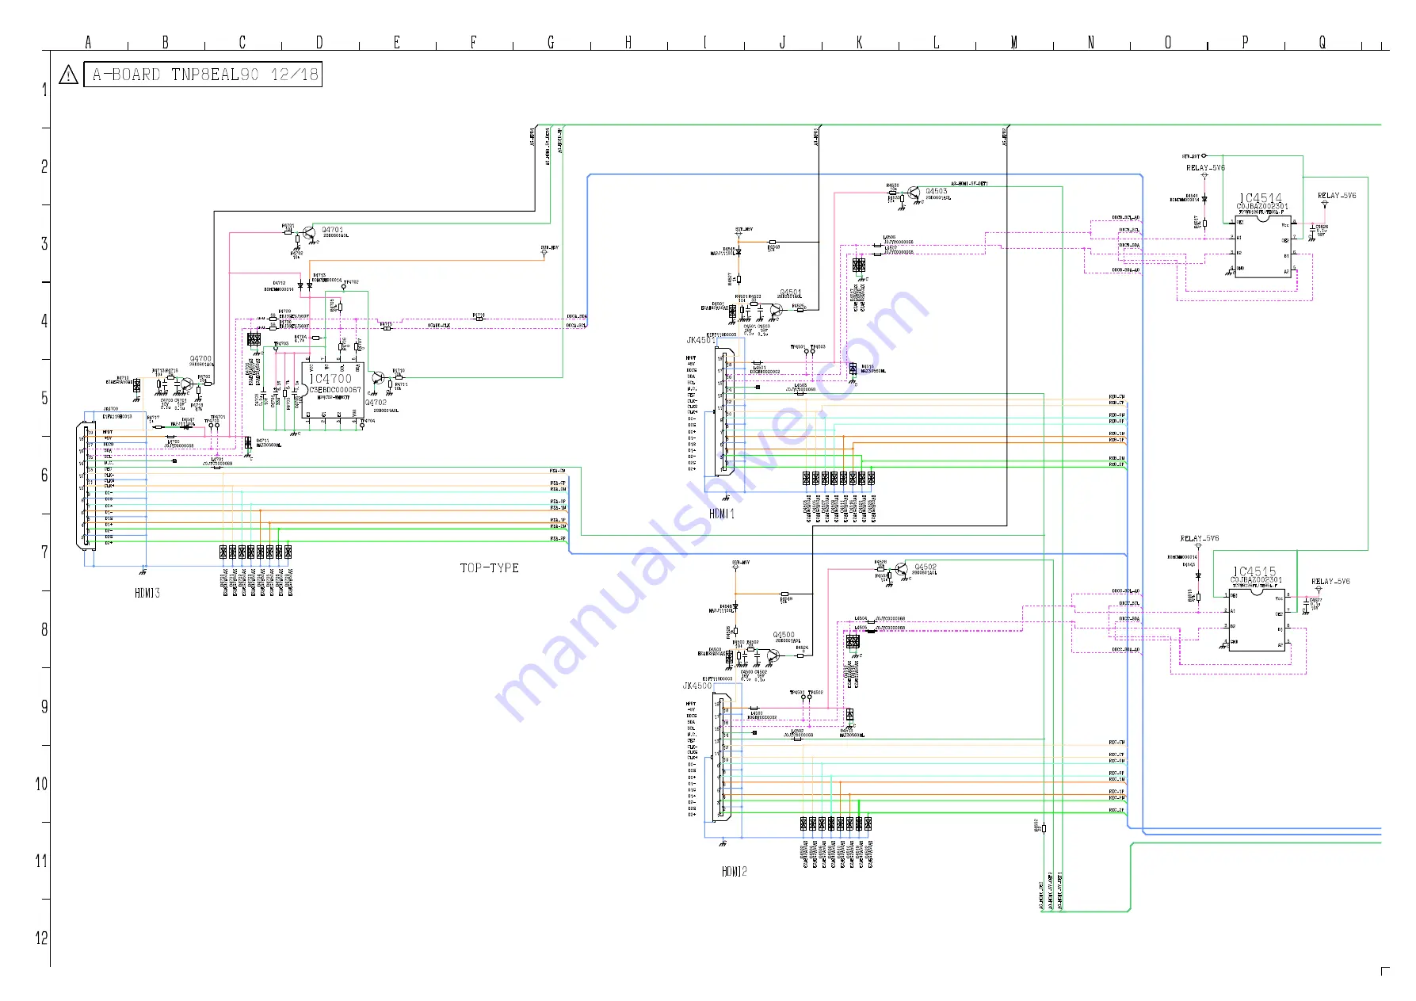
Task: Click the IC4700 chip label
Action: (330, 379)
